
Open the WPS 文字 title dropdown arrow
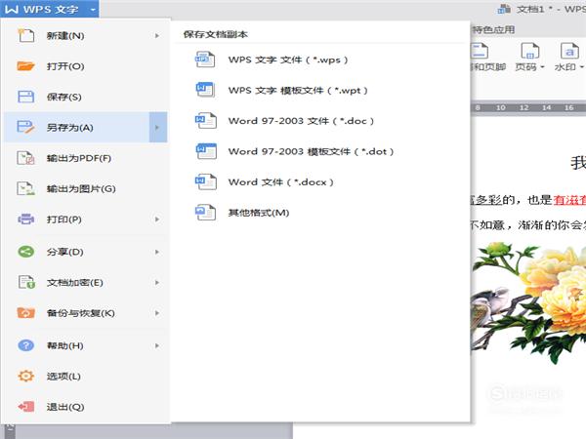coord(93,10)
